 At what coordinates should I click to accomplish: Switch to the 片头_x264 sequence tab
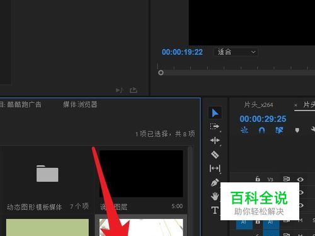(x=258, y=105)
